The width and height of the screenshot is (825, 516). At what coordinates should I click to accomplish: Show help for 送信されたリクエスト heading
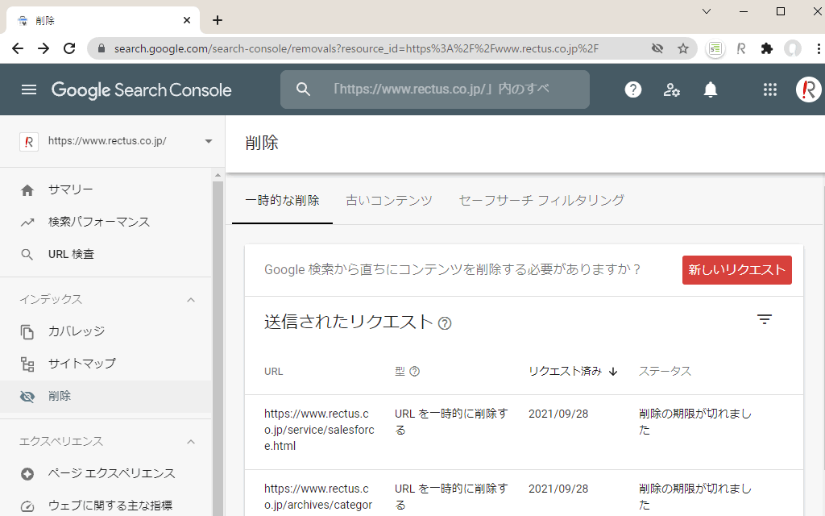(x=445, y=322)
